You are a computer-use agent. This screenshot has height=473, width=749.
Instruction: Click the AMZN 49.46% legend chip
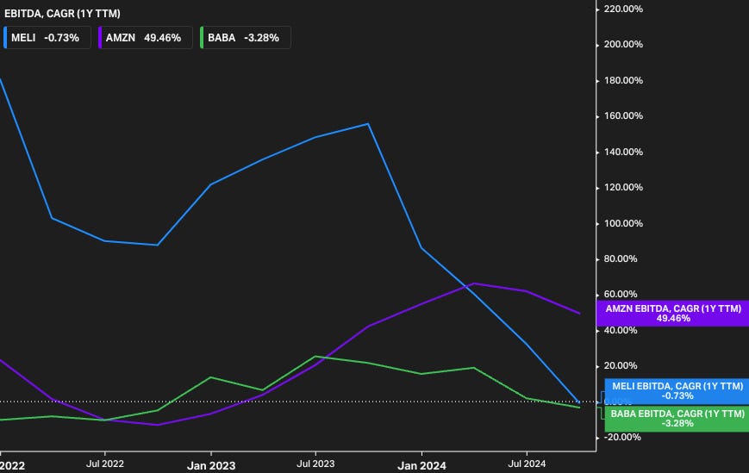click(145, 38)
